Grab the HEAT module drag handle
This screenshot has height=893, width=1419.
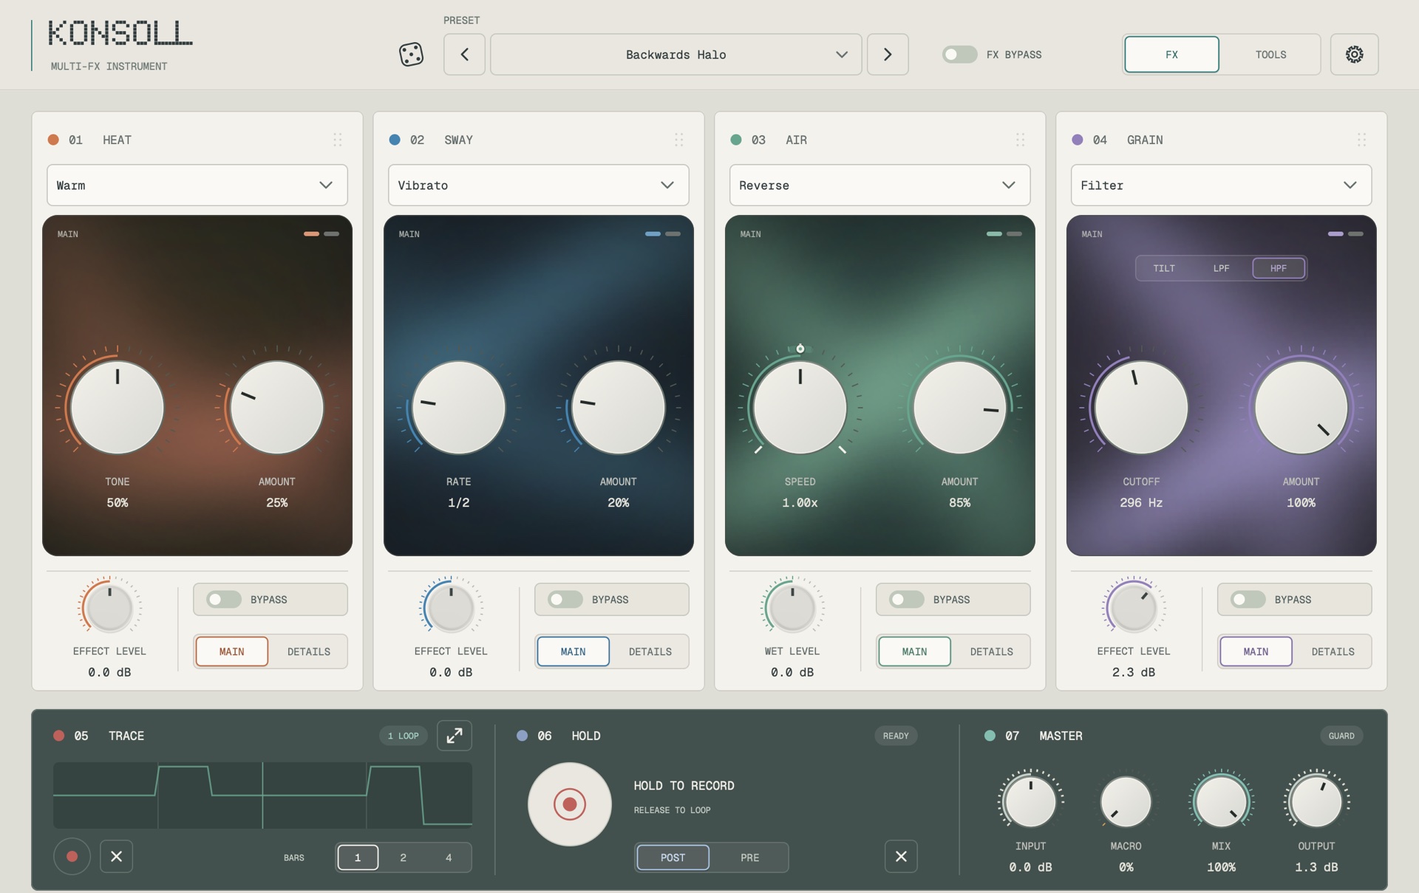coord(338,140)
